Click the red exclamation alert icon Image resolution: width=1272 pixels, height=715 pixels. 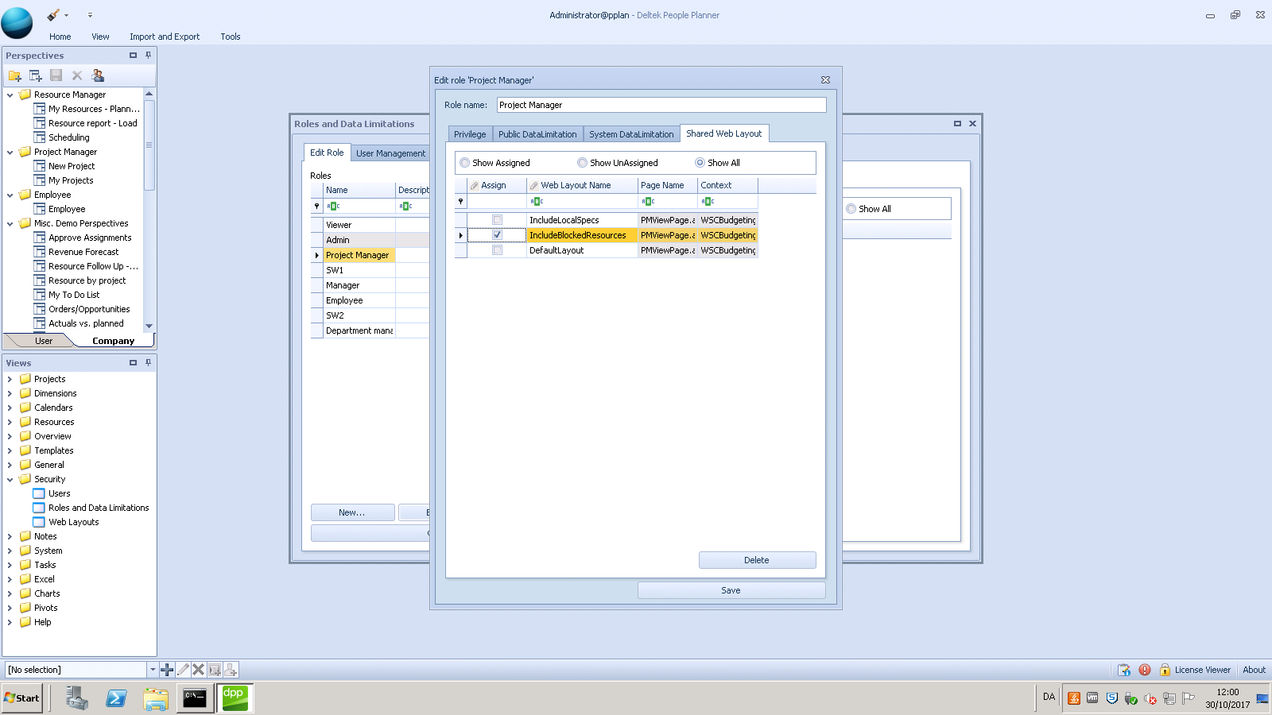point(1145,670)
